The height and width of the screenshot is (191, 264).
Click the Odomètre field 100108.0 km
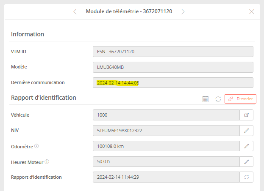tap(166, 146)
